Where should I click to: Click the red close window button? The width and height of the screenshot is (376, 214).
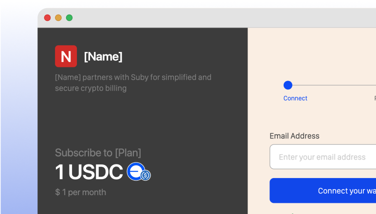pos(47,17)
